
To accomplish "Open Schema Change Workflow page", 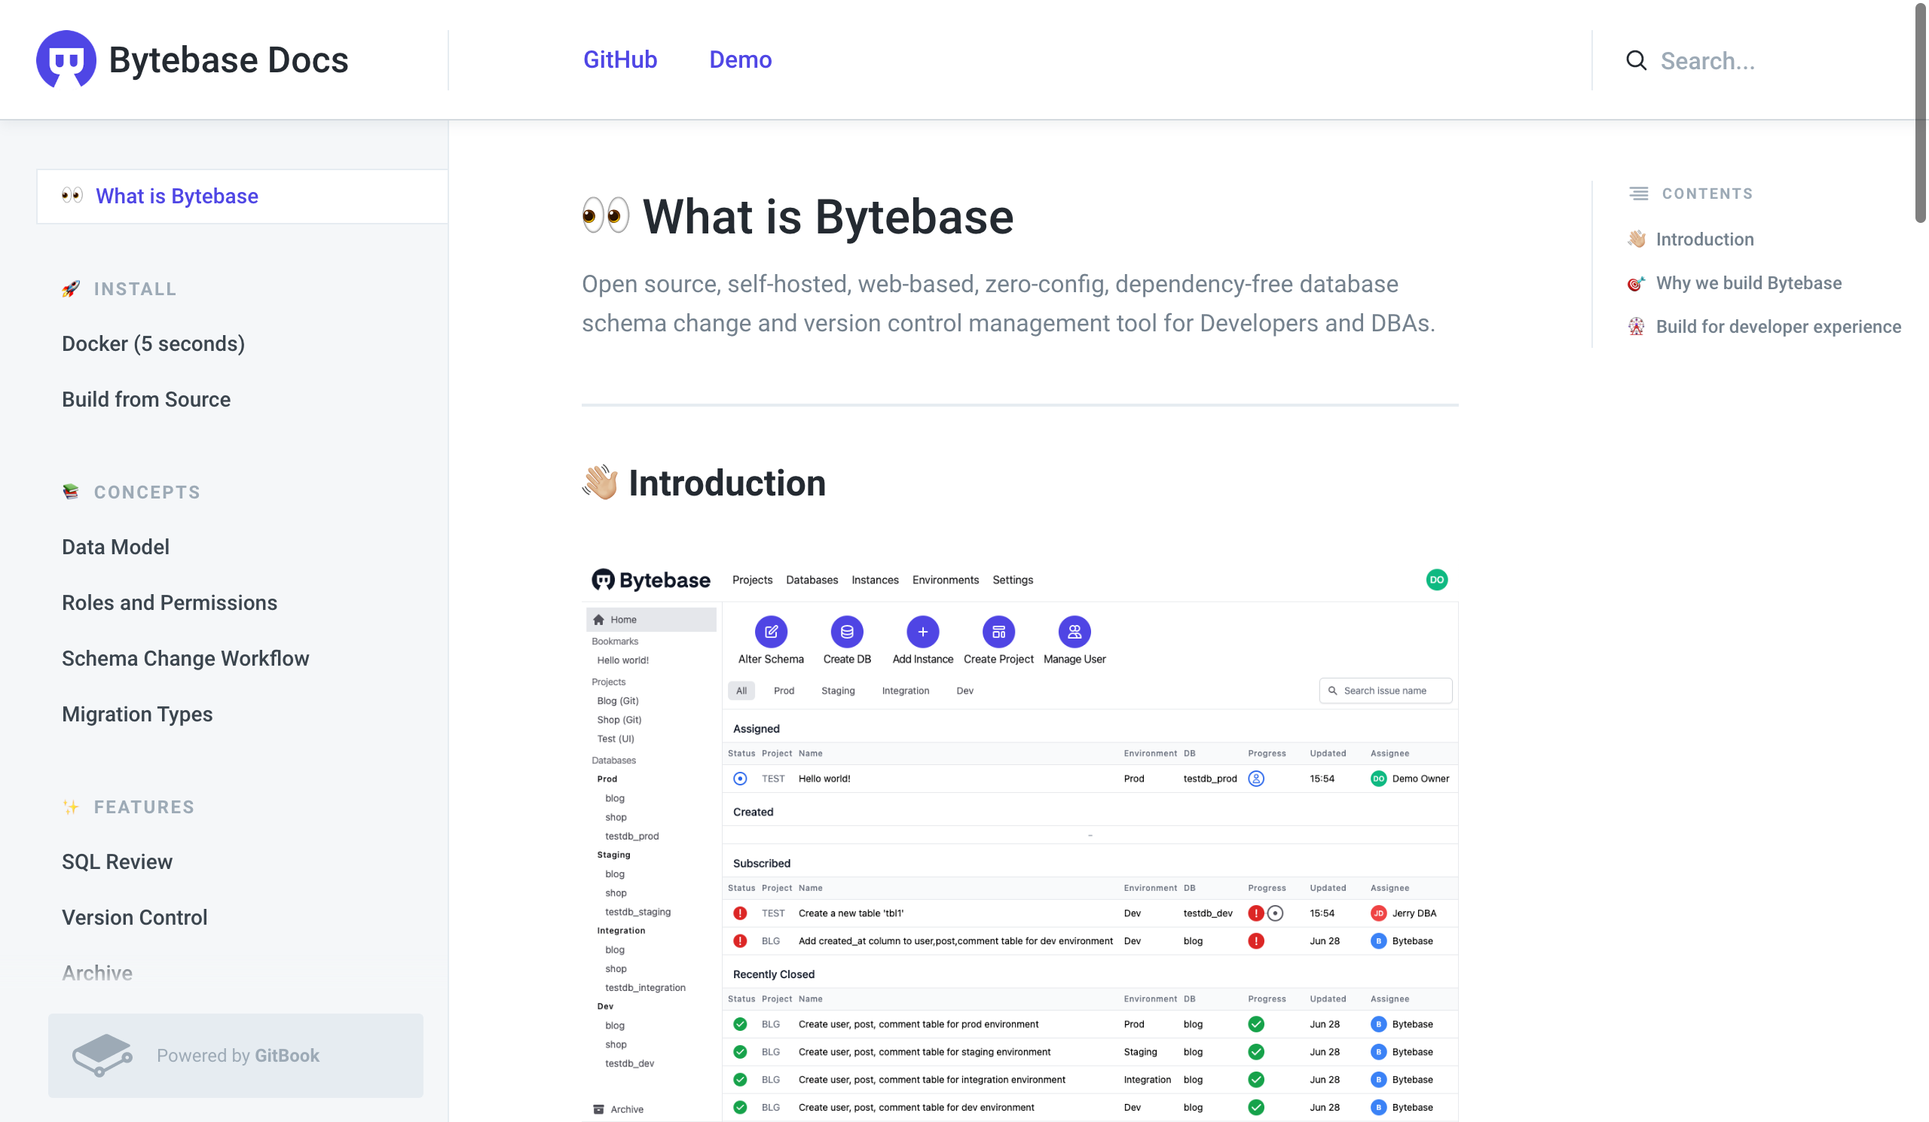I will pos(185,657).
